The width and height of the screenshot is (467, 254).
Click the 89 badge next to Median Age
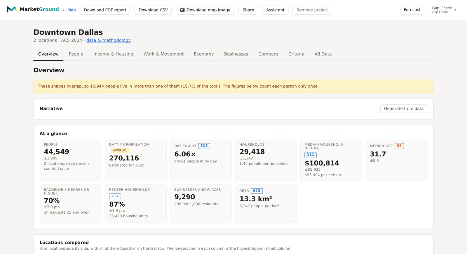tap(399, 146)
